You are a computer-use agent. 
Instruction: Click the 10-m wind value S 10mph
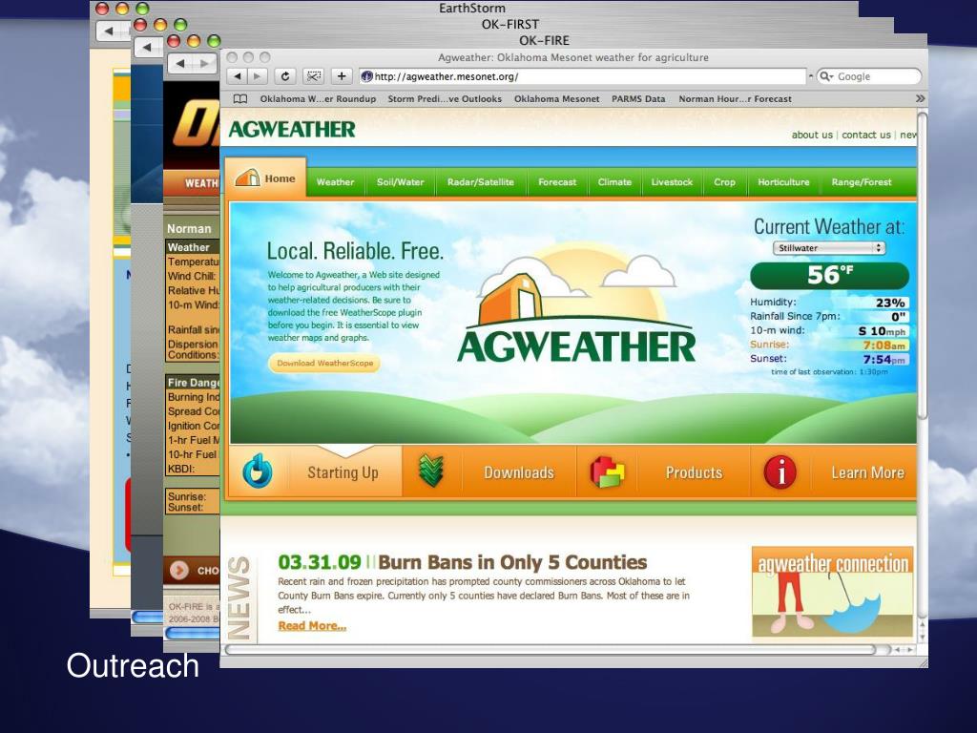coord(882,331)
